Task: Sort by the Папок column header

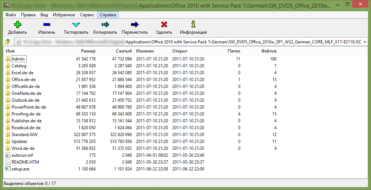Action: [224, 51]
